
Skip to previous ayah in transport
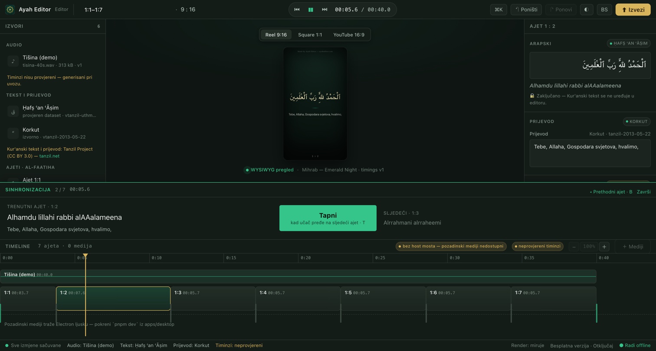click(297, 10)
